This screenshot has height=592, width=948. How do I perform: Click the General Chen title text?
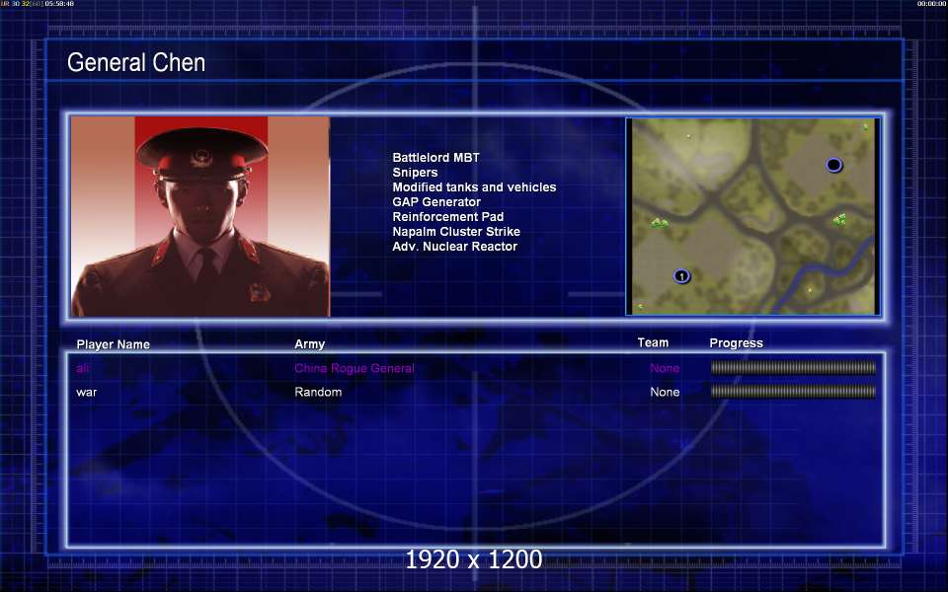pos(136,63)
